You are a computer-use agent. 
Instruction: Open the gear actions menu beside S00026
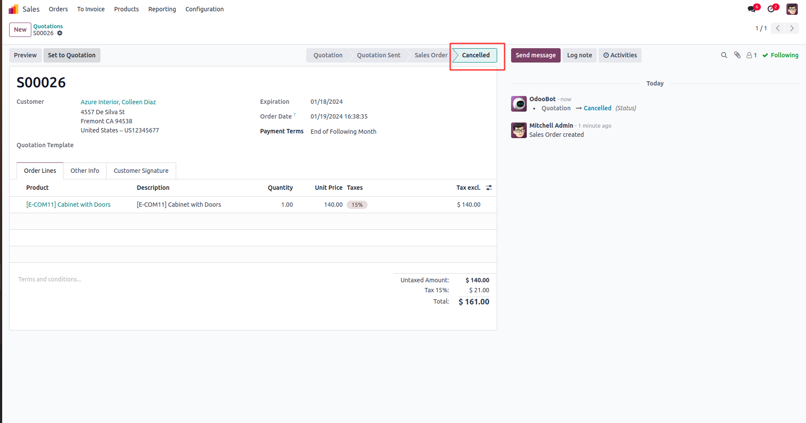coord(60,33)
